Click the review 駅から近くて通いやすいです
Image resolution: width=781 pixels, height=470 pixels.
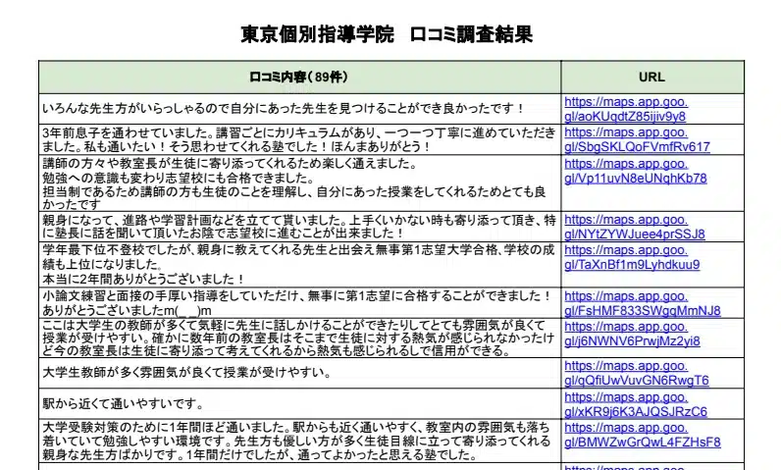tap(123, 404)
